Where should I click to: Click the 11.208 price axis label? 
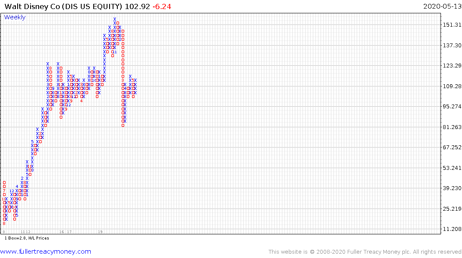point(452,229)
